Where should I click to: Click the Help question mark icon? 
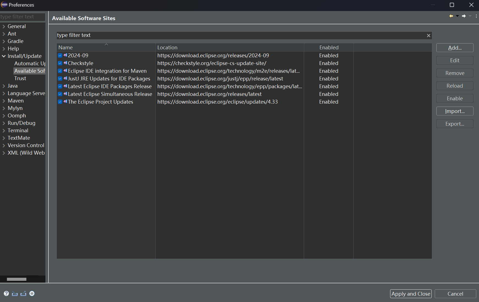click(6, 293)
